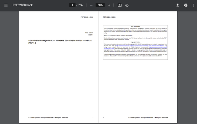Image resolution: width=197 pixels, height=124 pixels.
Task: Click PDF 32000-1:2008 header on second page
Action: 109,17
